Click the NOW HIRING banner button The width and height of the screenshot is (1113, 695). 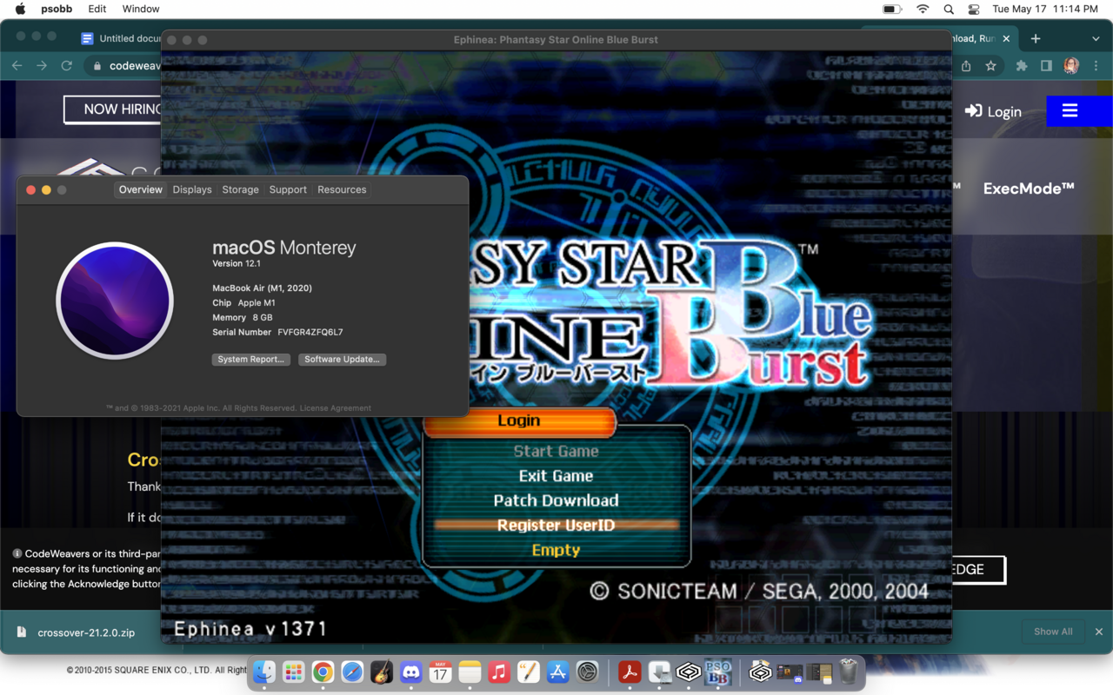[x=113, y=109]
